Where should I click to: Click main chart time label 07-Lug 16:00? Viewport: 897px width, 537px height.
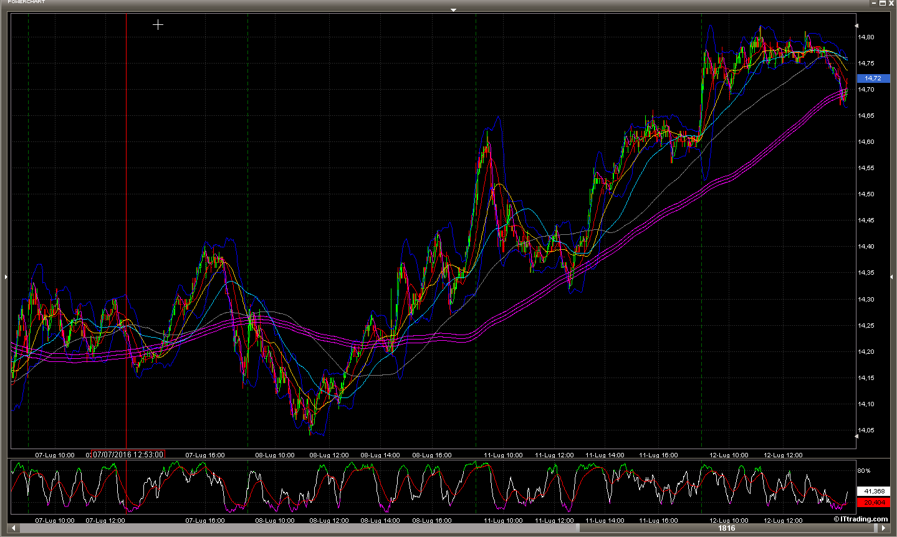205,455
